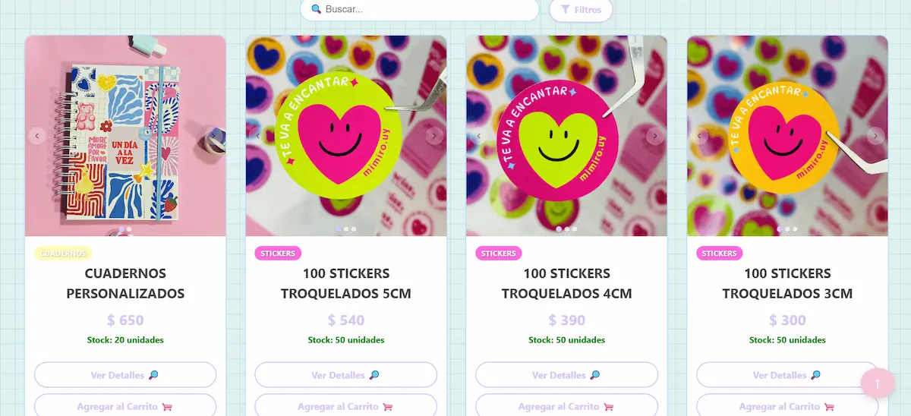
Task: Jump to top with the pink arrow button
Action: tap(878, 383)
